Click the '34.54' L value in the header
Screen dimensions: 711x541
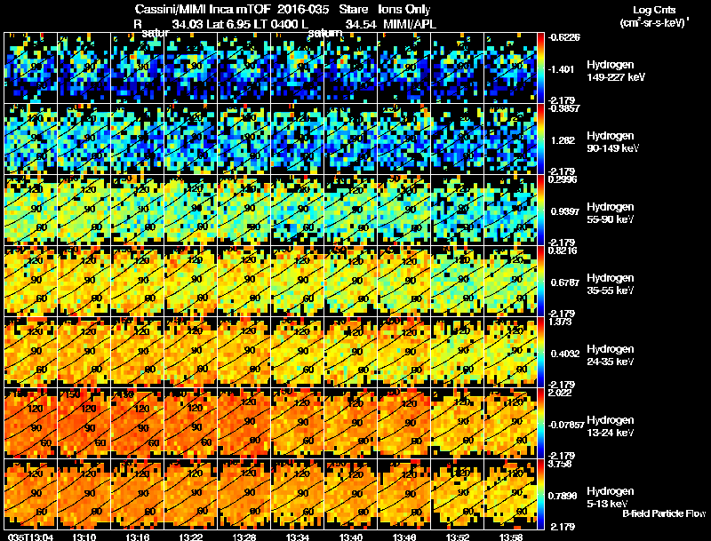[x=361, y=25]
